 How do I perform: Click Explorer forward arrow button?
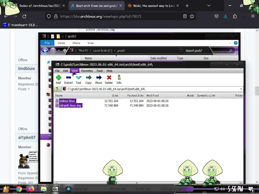(53, 51)
